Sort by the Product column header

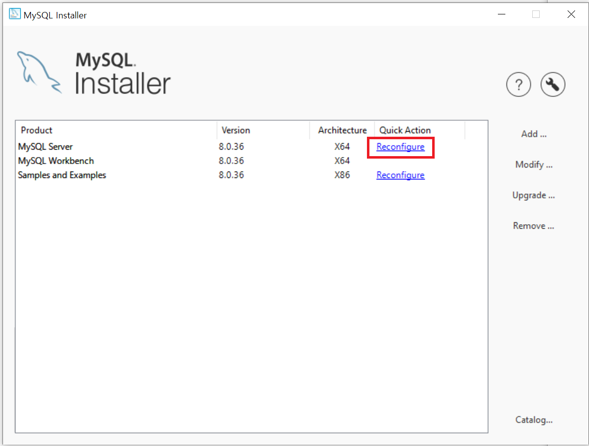click(116, 130)
